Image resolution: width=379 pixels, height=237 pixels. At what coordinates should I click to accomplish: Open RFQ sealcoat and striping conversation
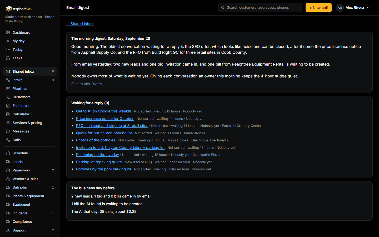[112, 126]
